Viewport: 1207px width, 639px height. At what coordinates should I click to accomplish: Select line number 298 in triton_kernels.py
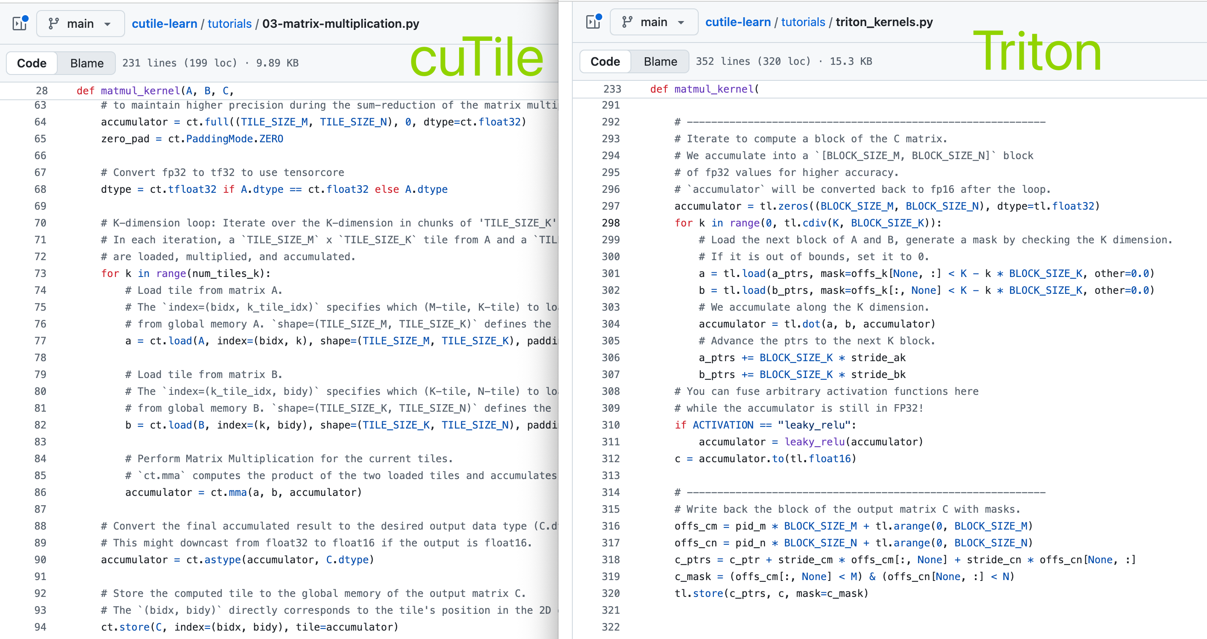611,223
